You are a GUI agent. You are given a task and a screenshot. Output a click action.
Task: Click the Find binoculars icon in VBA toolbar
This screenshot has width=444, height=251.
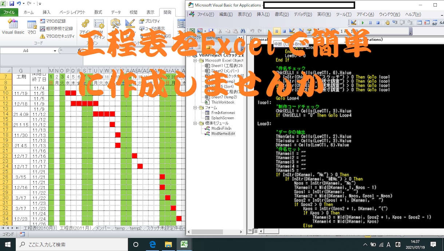243,31
